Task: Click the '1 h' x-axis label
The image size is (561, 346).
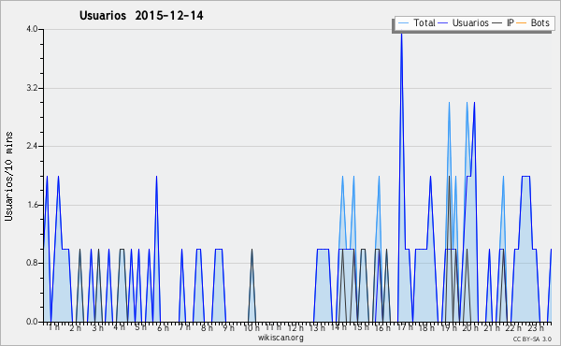Action: (x=54, y=327)
